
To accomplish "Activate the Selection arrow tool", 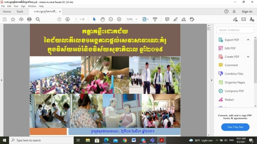I will tap(94, 19).
